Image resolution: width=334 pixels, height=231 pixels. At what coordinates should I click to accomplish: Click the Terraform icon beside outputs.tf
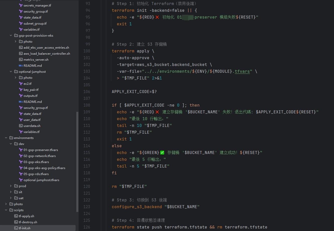point(21,96)
